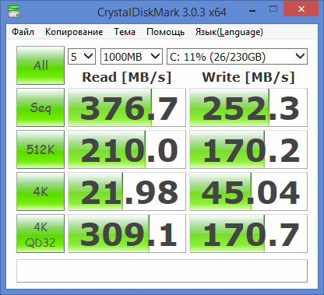Click the empty comment field at the bottom
This screenshot has height=295, width=324.
162,271
